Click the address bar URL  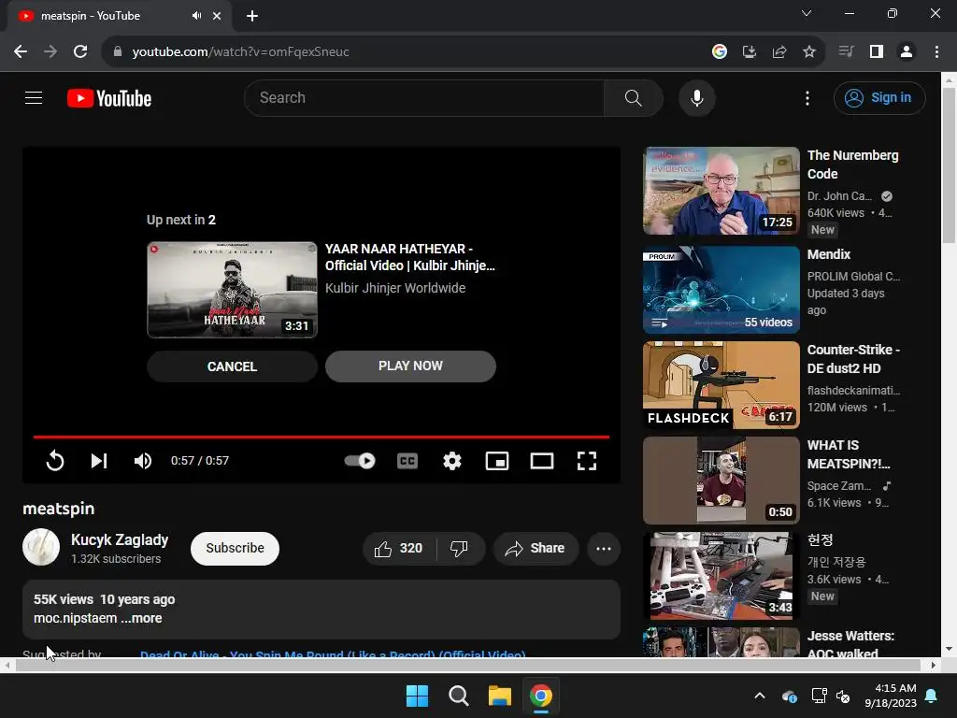pos(240,52)
